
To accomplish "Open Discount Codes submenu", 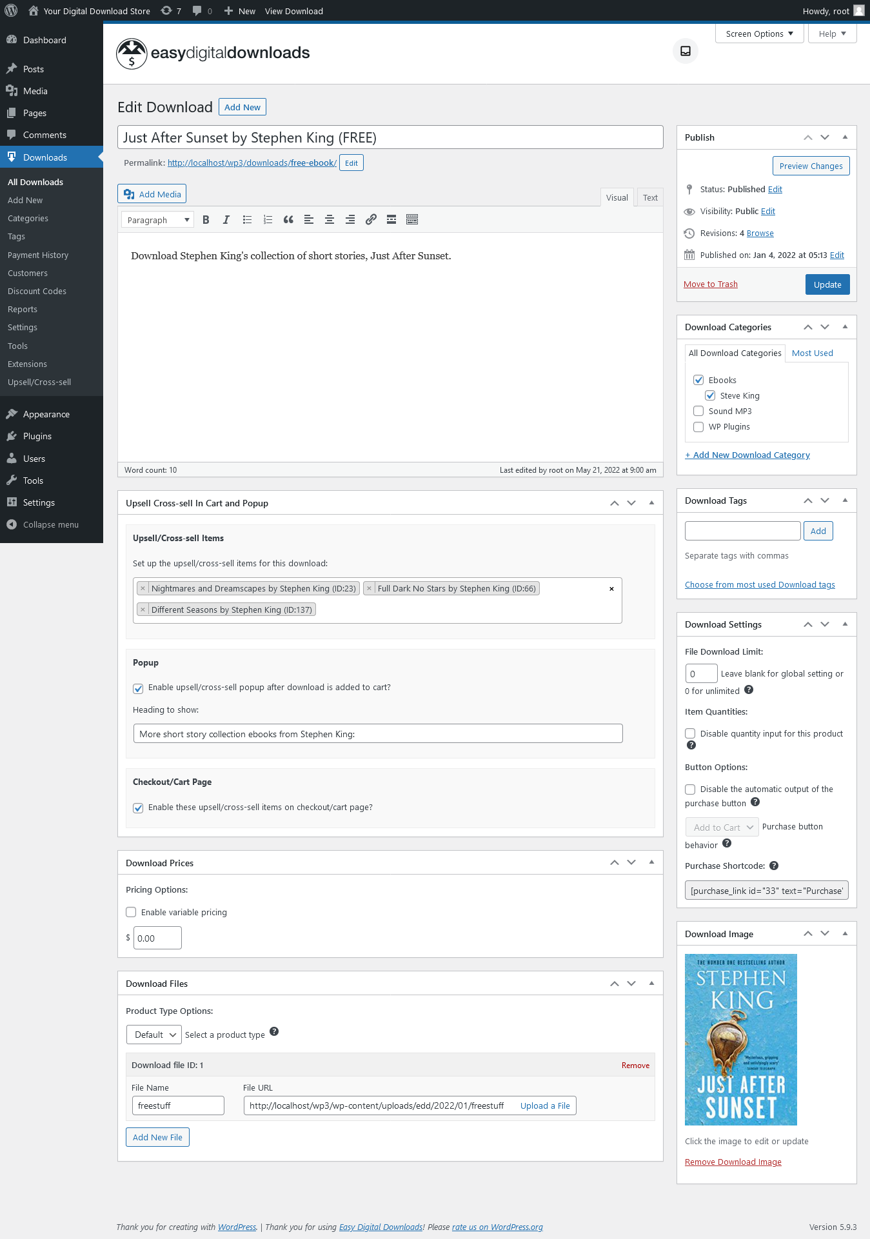I will tap(37, 291).
